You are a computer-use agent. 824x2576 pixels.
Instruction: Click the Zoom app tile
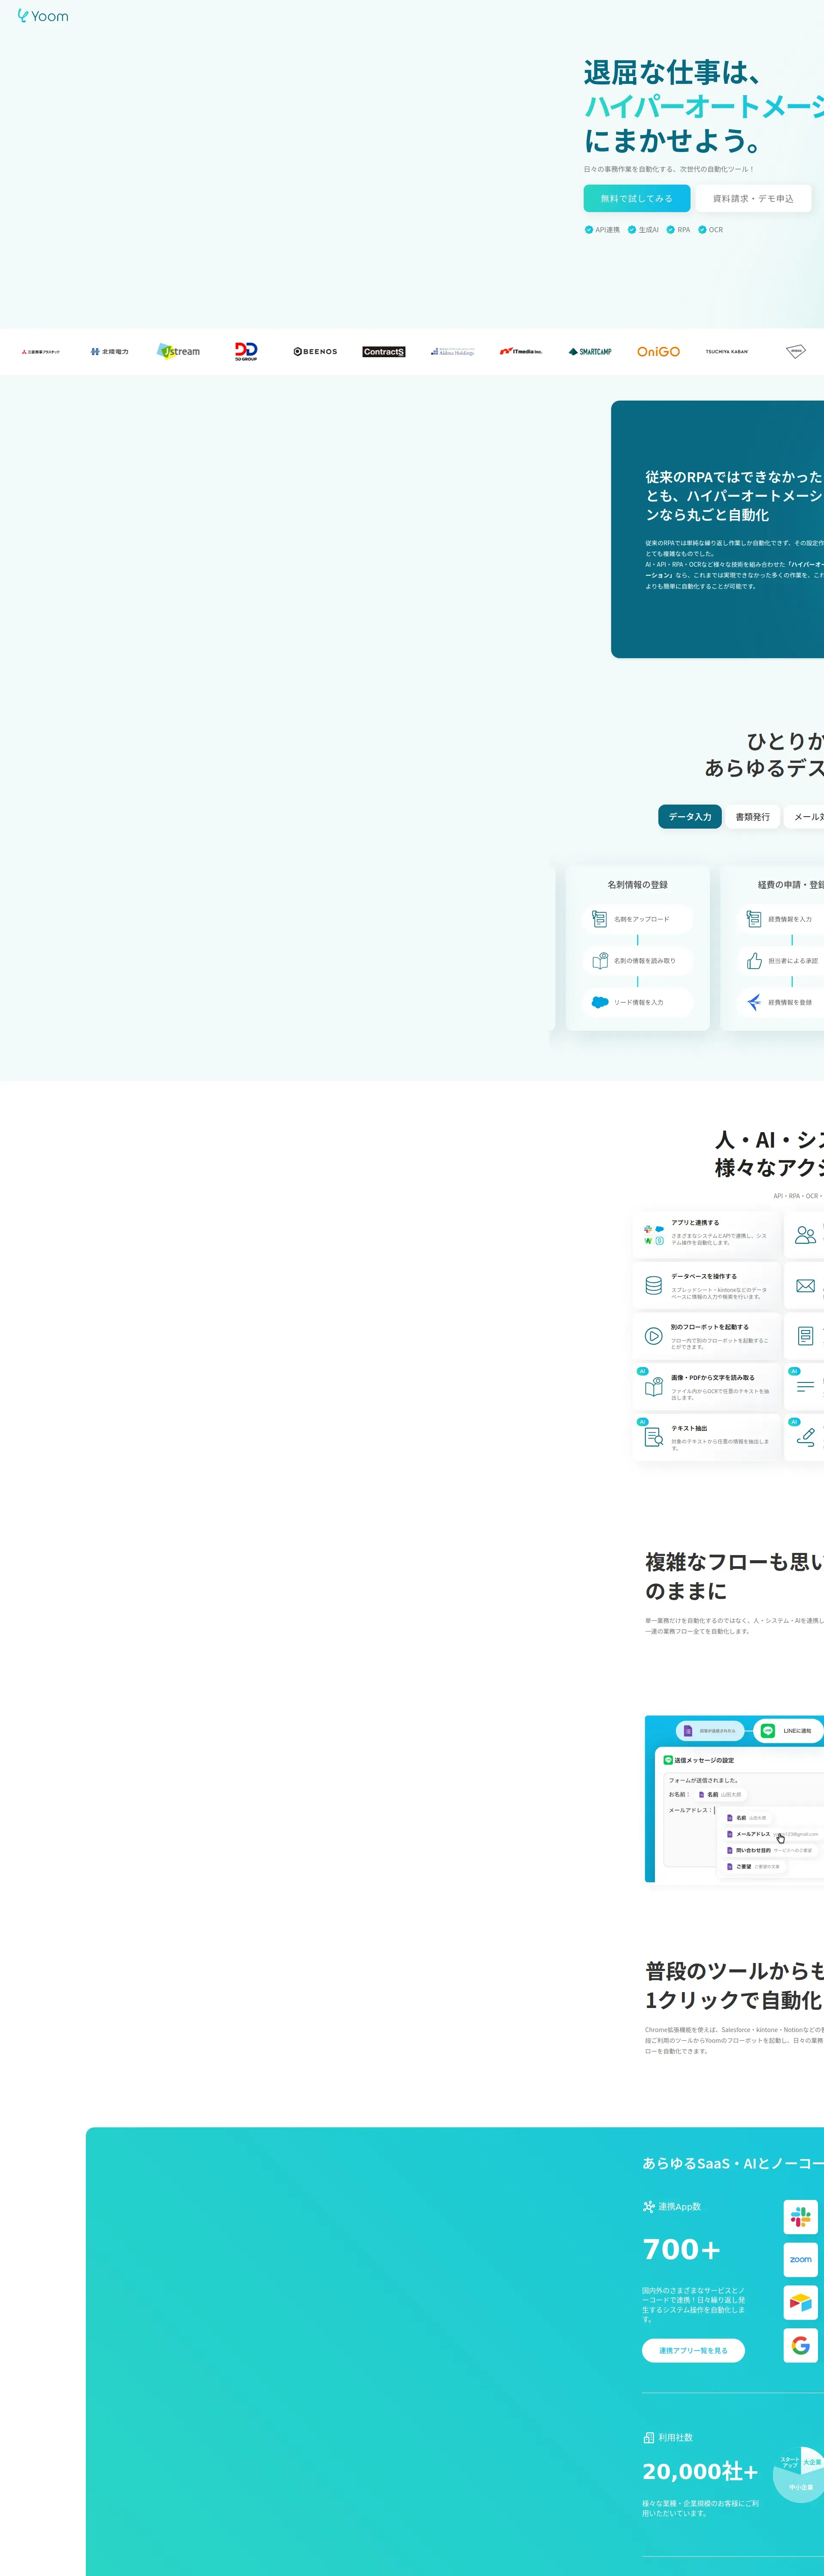800,2259
